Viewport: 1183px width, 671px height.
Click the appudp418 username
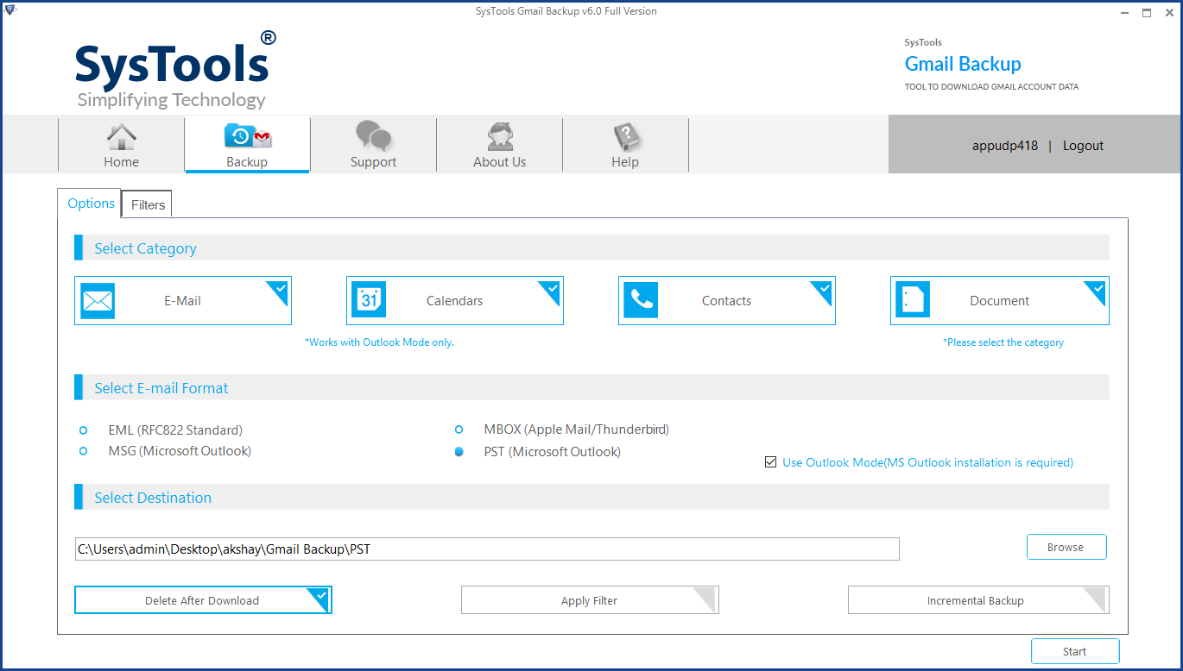tap(1005, 146)
